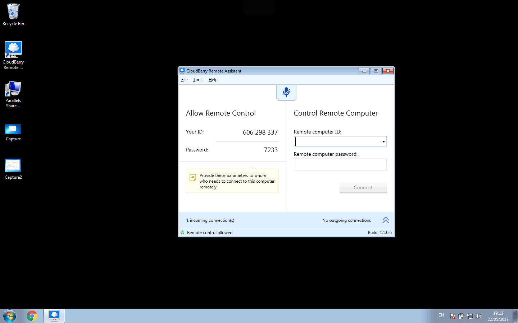Screen dimensions: 518x323
Task: Click the '1 incoming connection(s)' status
Action: (210, 220)
